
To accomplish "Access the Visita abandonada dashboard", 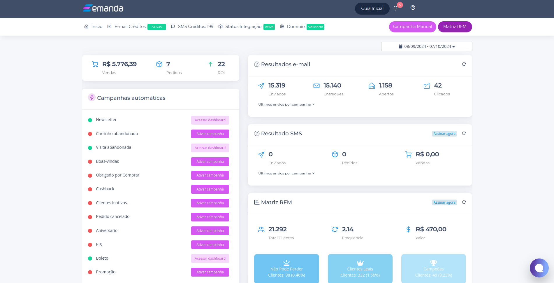I will pyautogui.click(x=210, y=148).
